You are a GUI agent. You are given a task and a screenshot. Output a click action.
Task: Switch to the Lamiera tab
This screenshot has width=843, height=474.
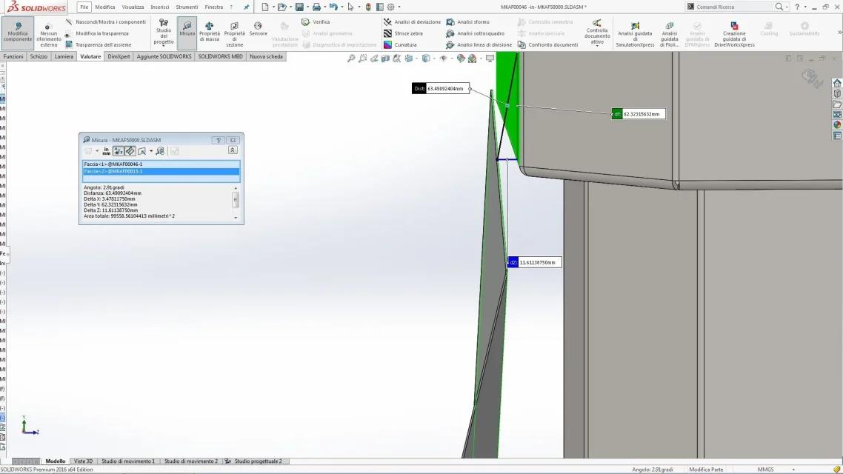click(64, 56)
